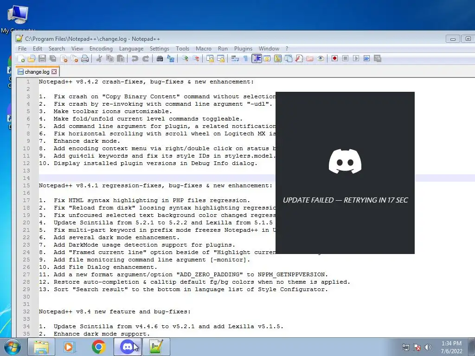Viewport: 475px width, 356px height.
Task: Toggle Show All Characters pilcrow icon
Action: [x=245, y=58]
